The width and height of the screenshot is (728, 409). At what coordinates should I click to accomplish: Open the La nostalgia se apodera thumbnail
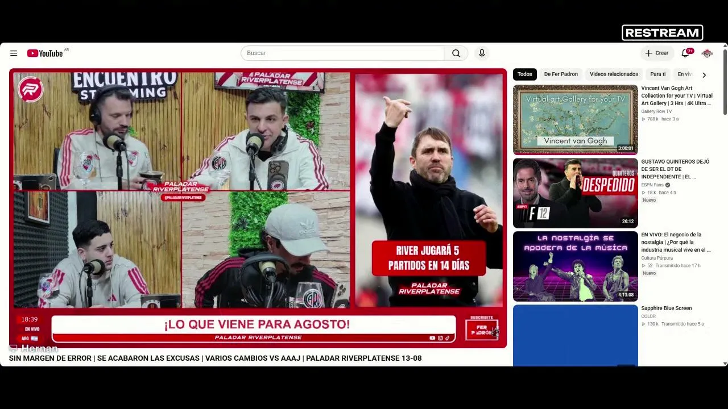(x=576, y=266)
